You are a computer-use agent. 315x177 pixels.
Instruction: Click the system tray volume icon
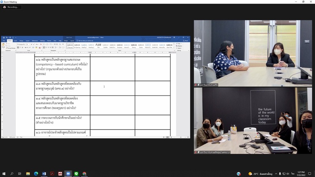click(288, 174)
